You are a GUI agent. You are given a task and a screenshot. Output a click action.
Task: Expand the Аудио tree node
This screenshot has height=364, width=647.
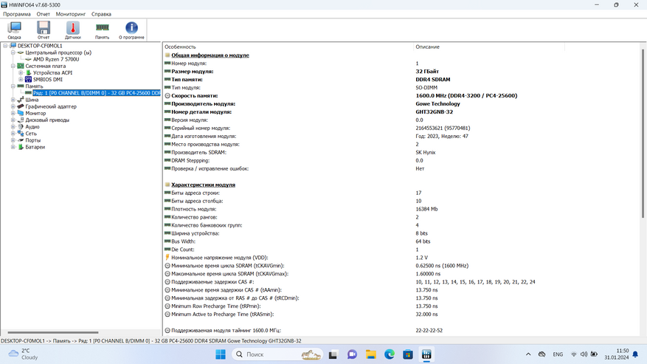pos(13,127)
